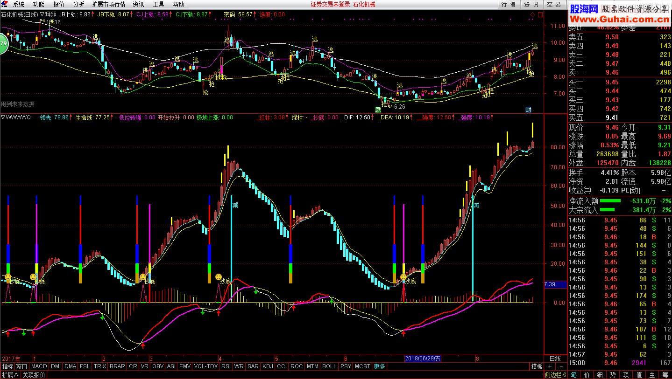Open the 值 value tab in sidebar footer

[639, 374]
